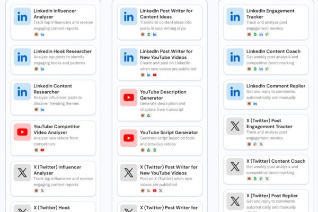Click the LinkedIn logo on Post Writer for Content Ideas

129,16
